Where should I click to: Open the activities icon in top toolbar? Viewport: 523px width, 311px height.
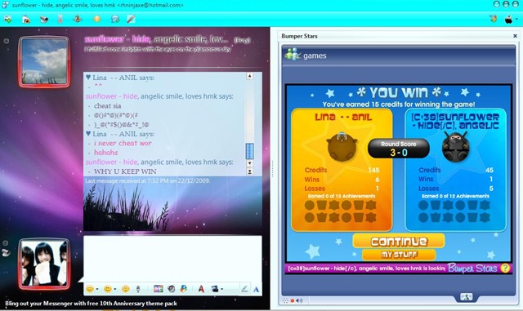[96, 19]
